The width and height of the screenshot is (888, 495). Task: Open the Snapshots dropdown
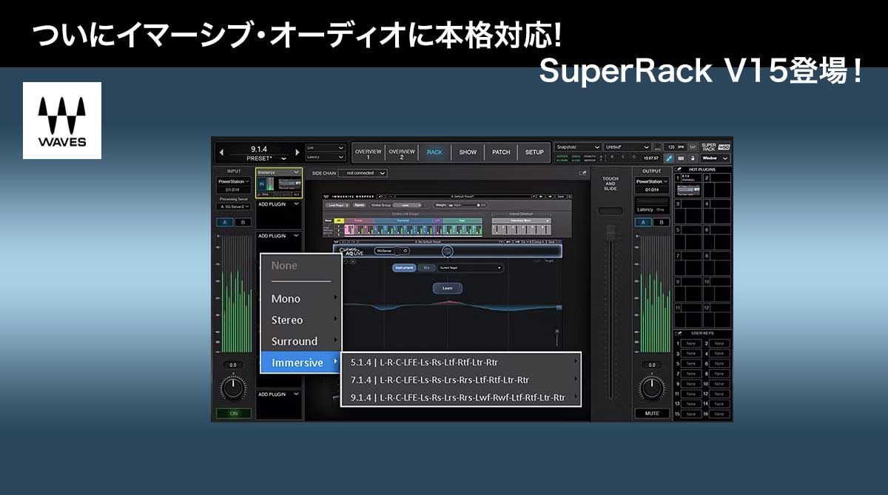coord(578,147)
